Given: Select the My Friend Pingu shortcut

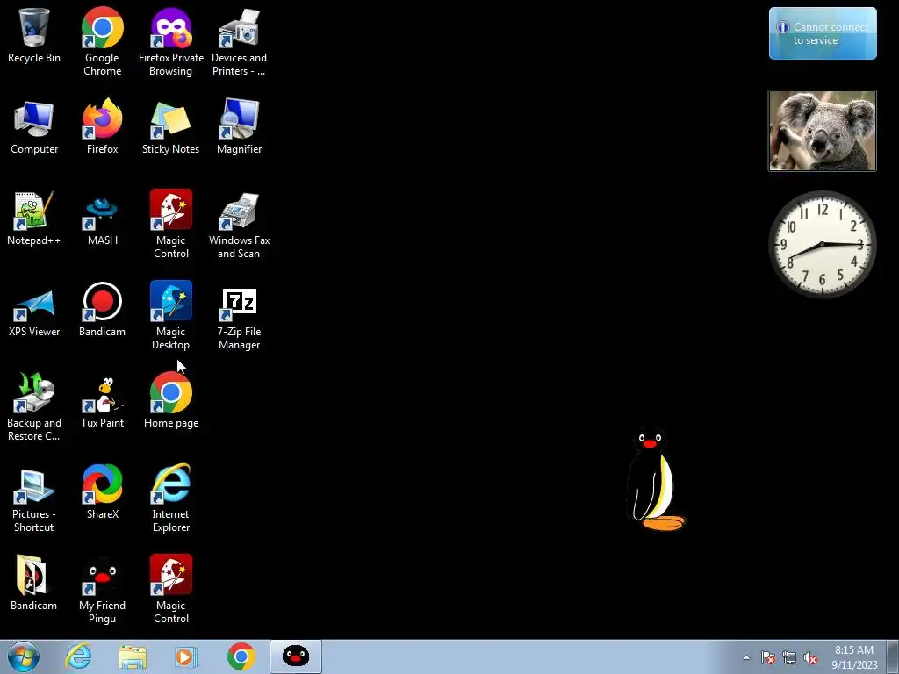Looking at the screenshot, I should pos(102,589).
